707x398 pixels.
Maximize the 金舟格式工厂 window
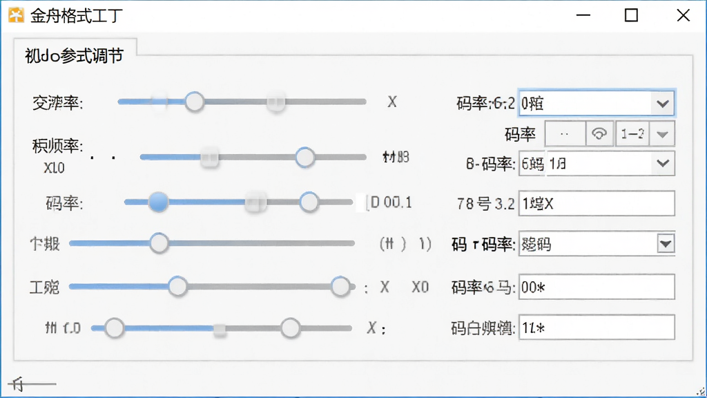click(631, 15)
